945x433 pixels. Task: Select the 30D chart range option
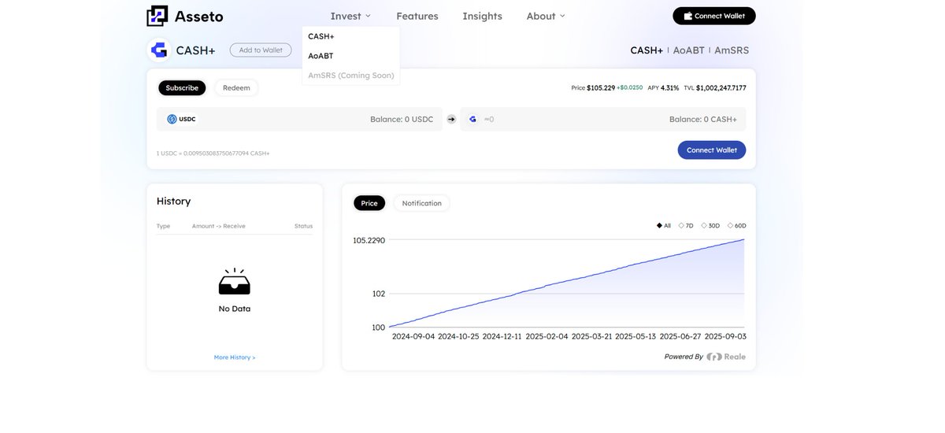[x=710, y=226]
